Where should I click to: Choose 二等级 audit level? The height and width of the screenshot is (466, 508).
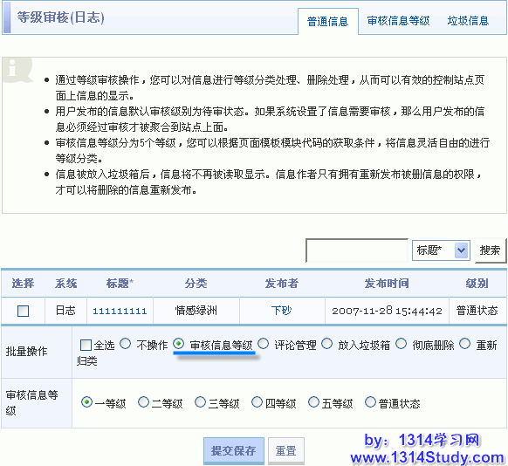143,402
